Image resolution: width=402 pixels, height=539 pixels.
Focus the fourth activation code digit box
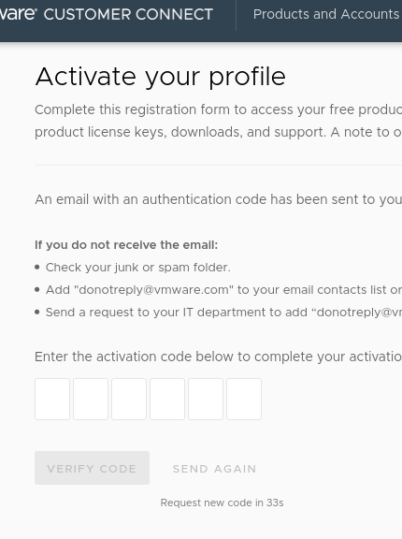click(x=167, y=399)
